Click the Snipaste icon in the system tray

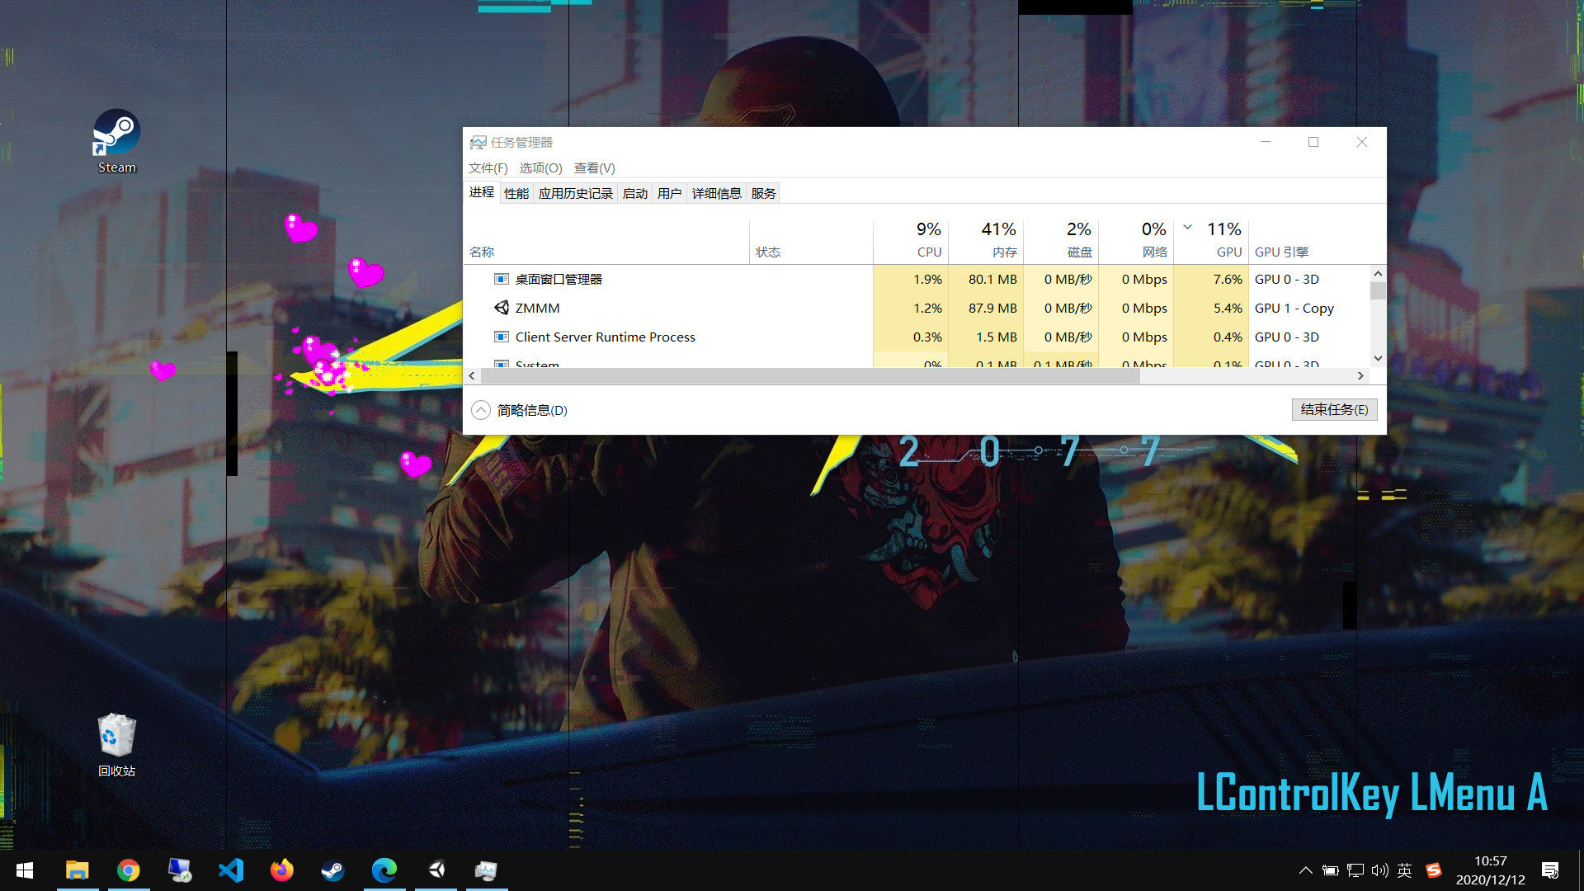tap(1433, 870)
